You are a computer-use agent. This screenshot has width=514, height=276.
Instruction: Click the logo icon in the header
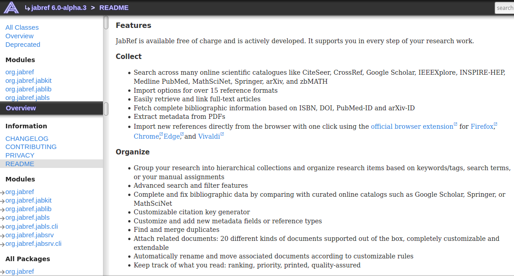[x=11, y=8]
